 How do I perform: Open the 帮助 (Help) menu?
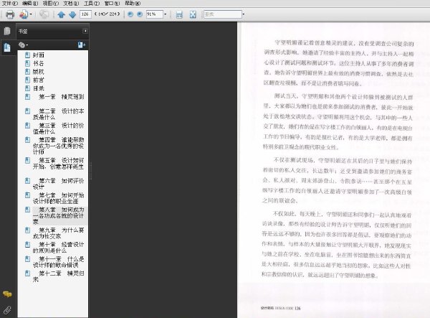pyautogui.click(x=133, y=4)
